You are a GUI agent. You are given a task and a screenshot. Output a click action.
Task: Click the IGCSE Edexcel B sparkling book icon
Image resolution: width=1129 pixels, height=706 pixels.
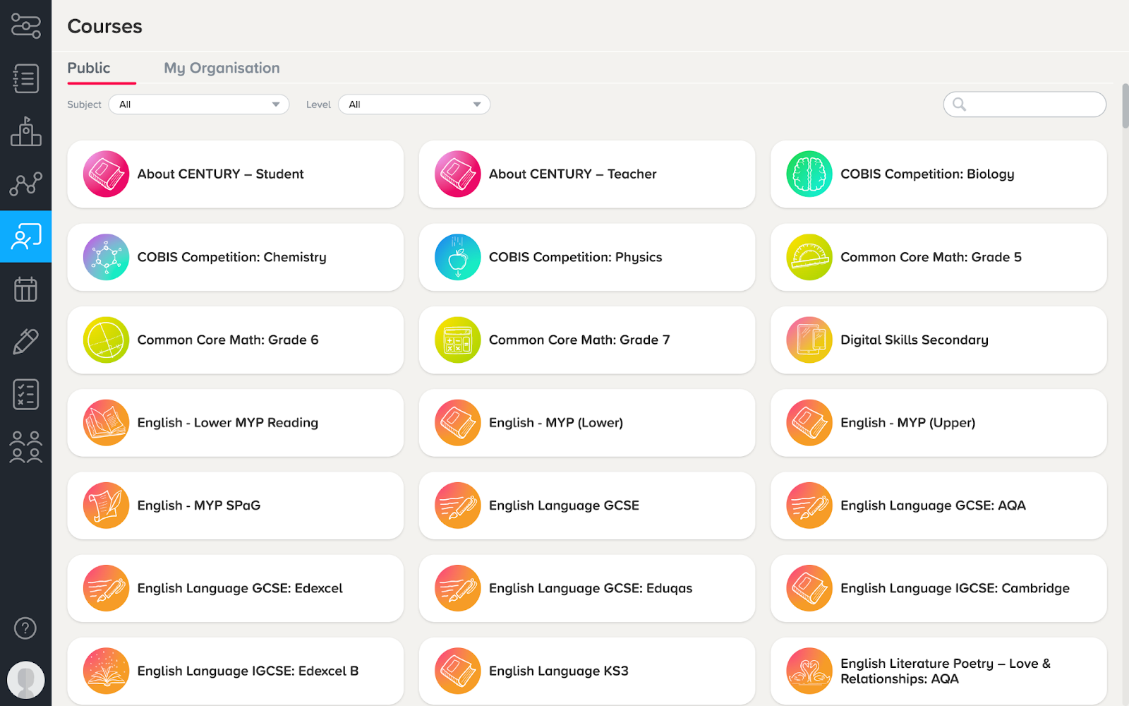tap(106, 671)
